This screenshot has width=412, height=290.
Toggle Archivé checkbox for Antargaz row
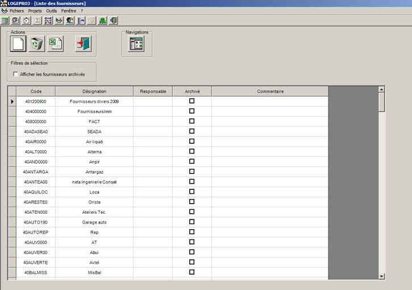(192, 172)
